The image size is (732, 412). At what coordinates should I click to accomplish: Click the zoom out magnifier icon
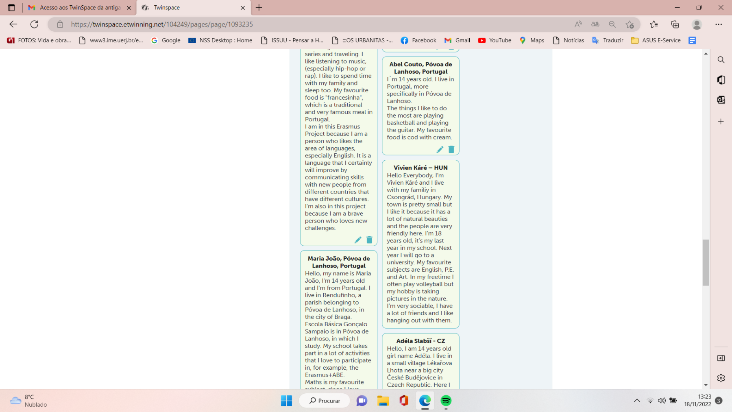[x=612, y=24]
